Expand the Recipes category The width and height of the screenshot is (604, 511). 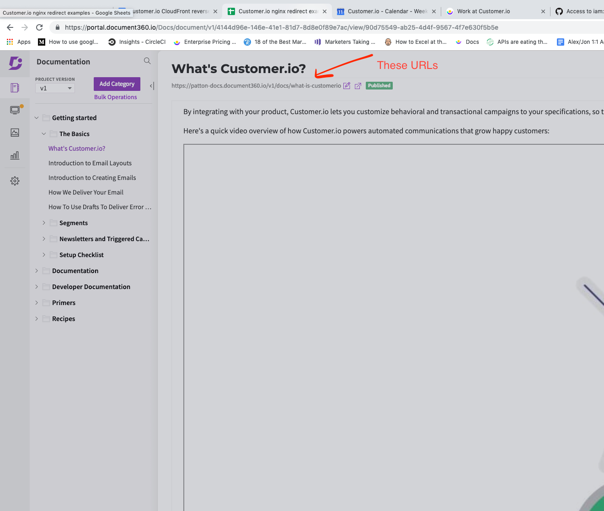pos(37,319)
